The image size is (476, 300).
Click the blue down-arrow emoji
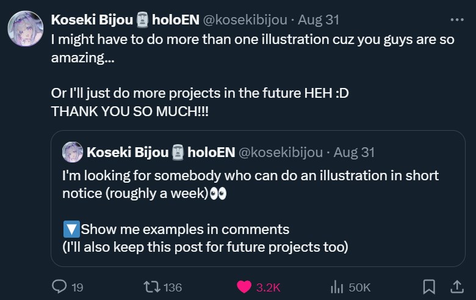tap(71, 230)
